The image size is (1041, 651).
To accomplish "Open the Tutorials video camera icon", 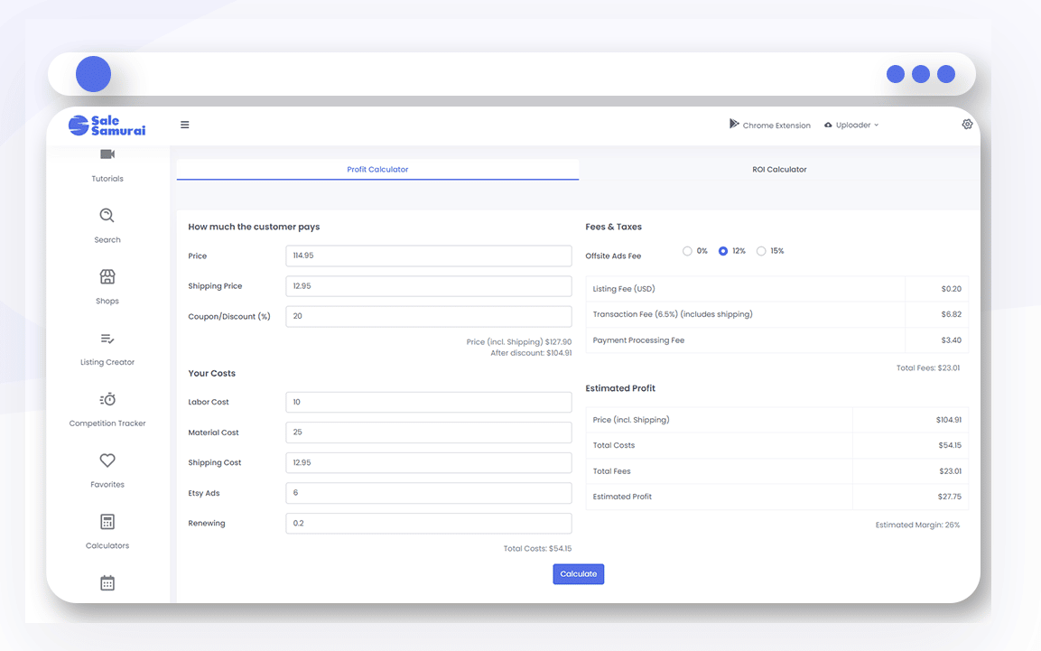I will [107, 155].
